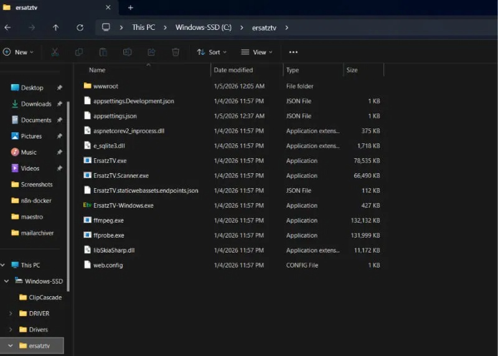Open Downloads in the quick access sidebar
Screen dimensions: 498x356
[35, 104]
